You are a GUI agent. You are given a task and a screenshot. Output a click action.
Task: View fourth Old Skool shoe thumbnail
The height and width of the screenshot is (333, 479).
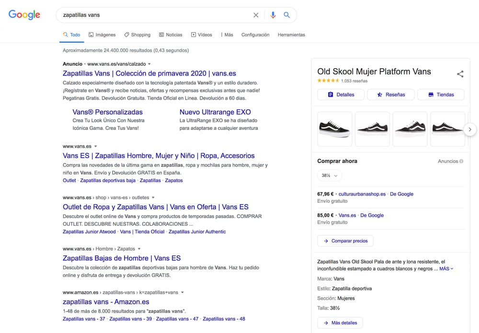447,129
